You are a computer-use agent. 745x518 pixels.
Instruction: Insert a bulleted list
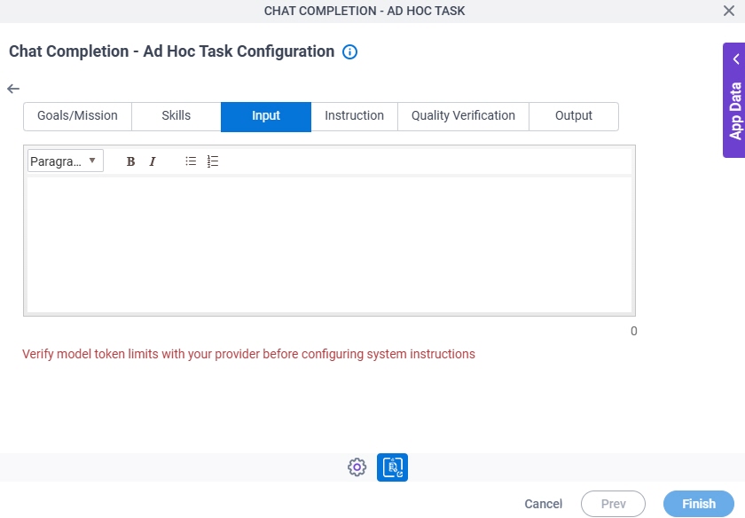tap(191, 161)
